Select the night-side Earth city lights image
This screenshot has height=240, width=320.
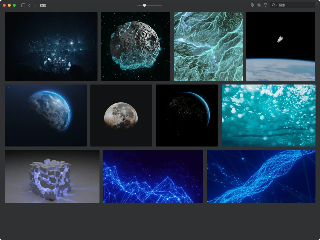[x=187, y=115]
